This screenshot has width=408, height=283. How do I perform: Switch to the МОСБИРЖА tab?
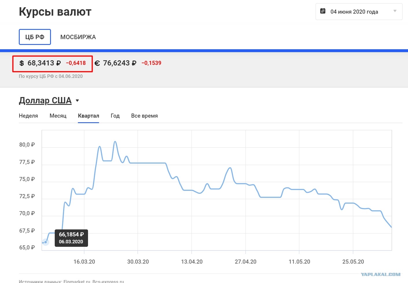[78, 37]
